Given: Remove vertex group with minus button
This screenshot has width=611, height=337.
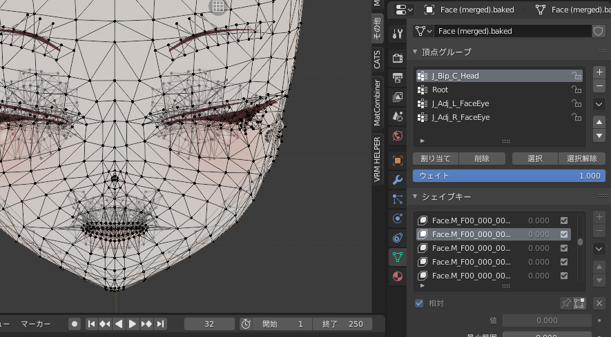Looking at the screenshot, I should (599, 85).
